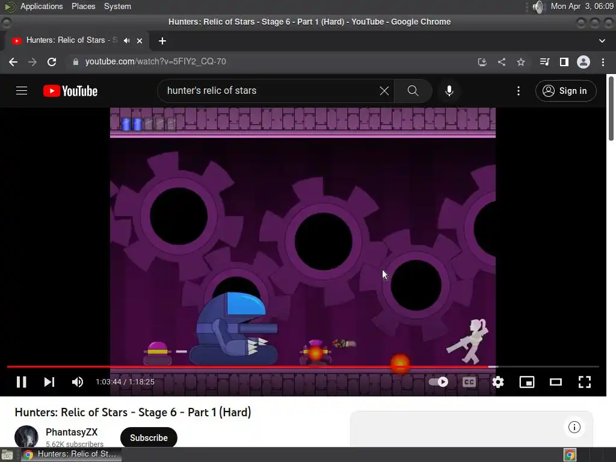Open the Places menu
This screenshot has height=462, width=616.
tap(83, 6)
